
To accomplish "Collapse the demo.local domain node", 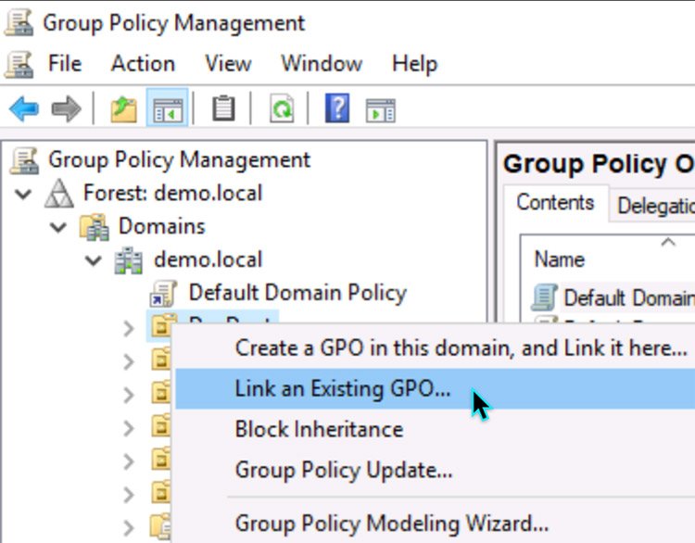I will [x=94, y=260].
